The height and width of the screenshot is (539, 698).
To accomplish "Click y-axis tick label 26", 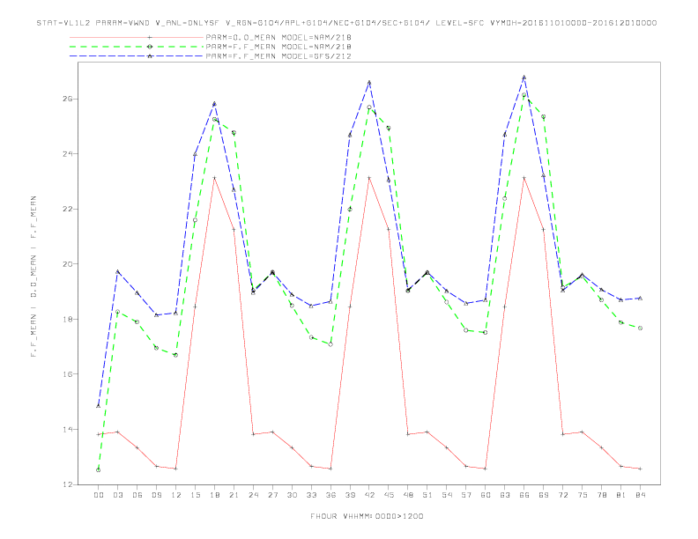I will pyautogui.click(x=67, y=99).
